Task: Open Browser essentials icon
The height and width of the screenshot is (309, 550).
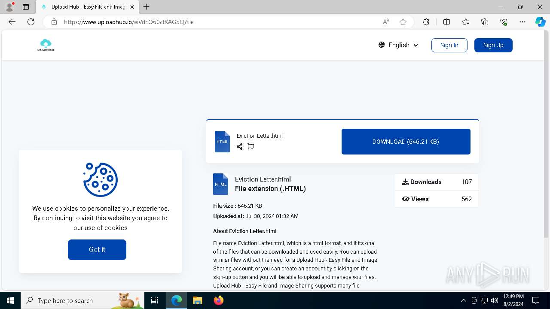Action: (x=504, y=22)
